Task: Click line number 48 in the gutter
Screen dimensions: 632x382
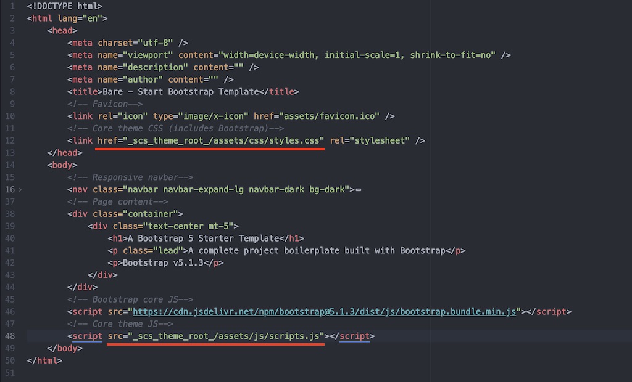Action: 10,336
